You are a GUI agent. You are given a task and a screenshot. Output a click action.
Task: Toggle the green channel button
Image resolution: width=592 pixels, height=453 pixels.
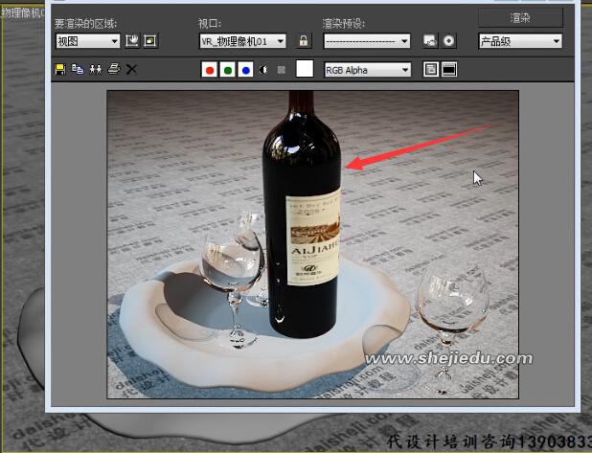228,69
